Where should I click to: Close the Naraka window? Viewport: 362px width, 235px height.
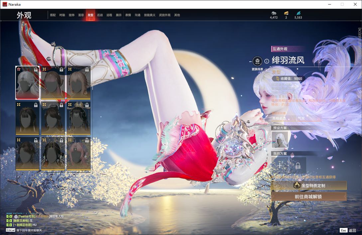pos(355,4)
